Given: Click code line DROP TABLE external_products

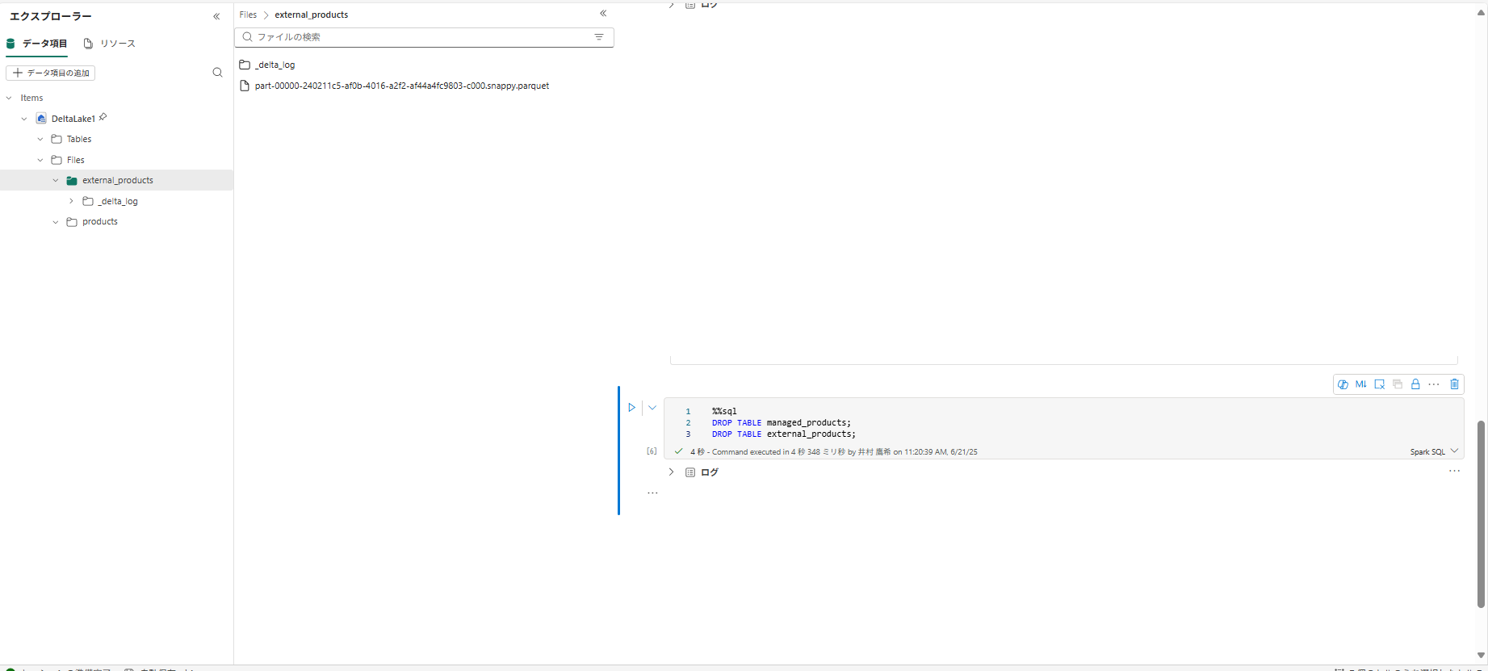Looking at the screenshot, I should 783,434.
